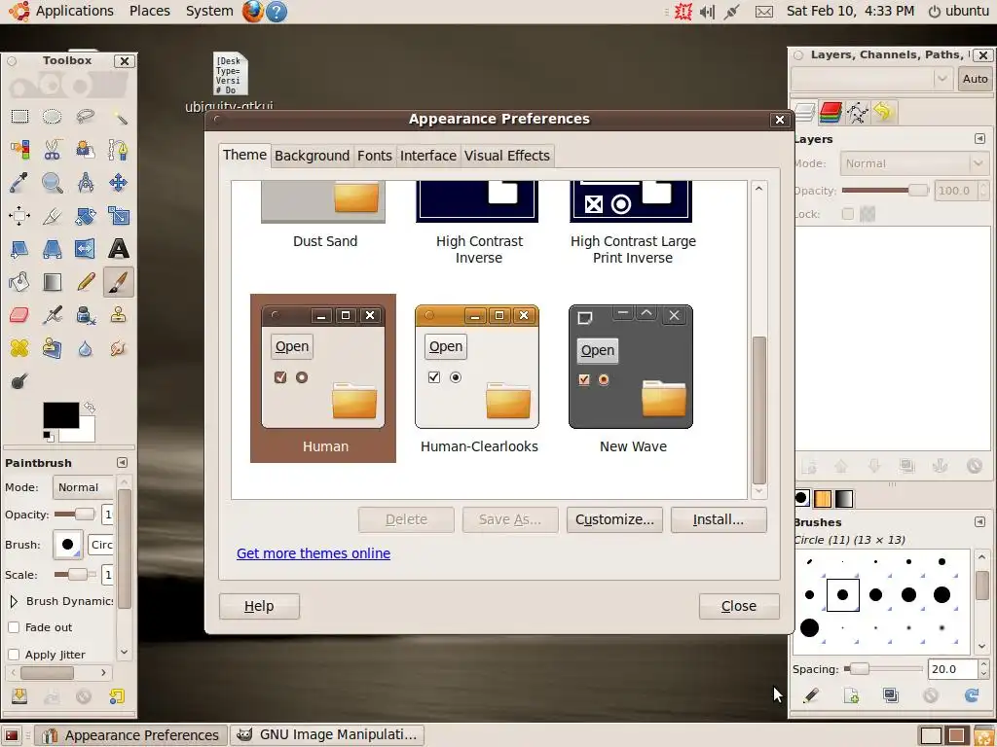Close the dialog with the Close button

739,606
